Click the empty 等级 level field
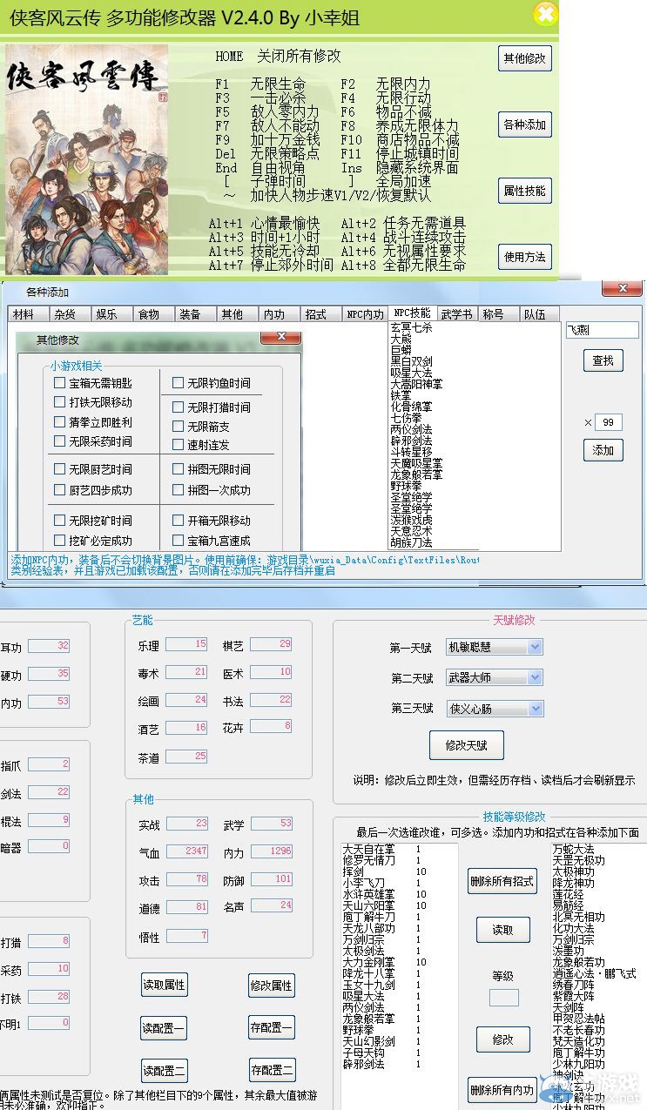Viewport: 647px width, 1110px height. (x=503, y=998)
